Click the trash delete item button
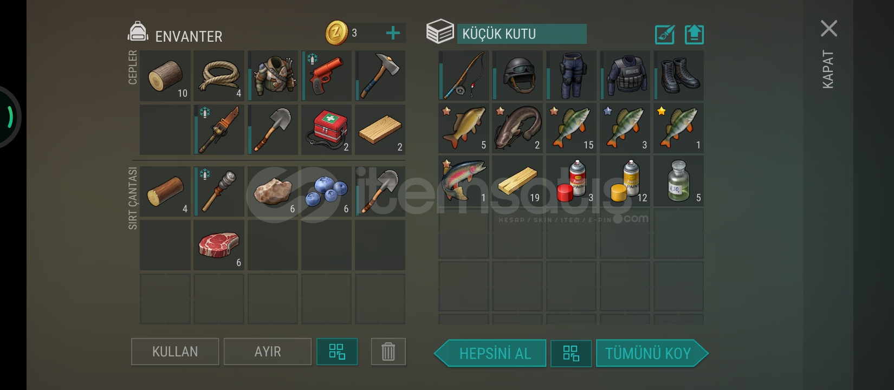 388,352
